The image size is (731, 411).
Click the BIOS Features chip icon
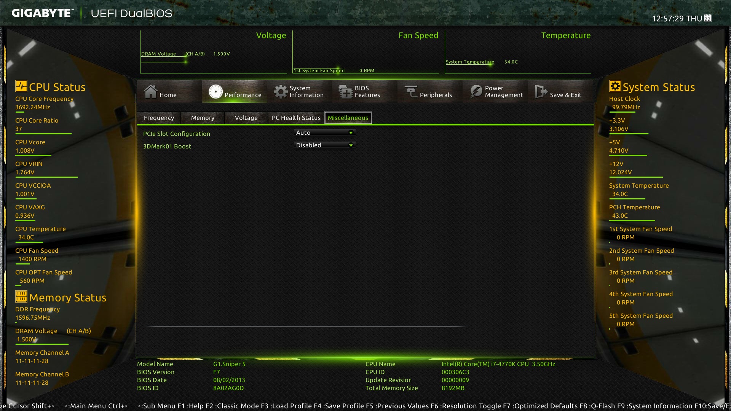[x=346, y=92]
